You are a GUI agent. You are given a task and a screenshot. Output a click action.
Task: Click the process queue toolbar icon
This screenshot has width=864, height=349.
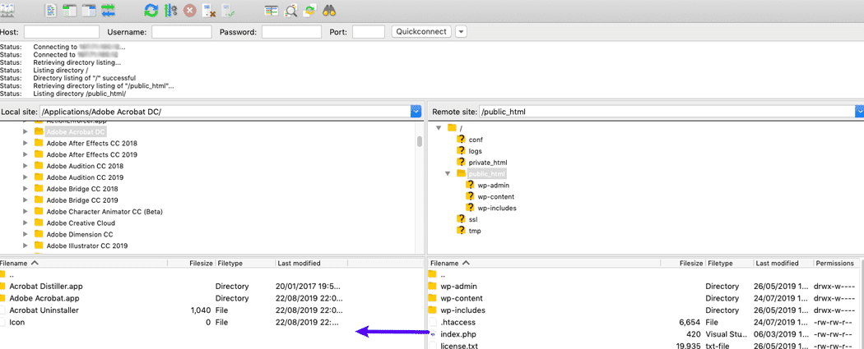coord(171,11)
